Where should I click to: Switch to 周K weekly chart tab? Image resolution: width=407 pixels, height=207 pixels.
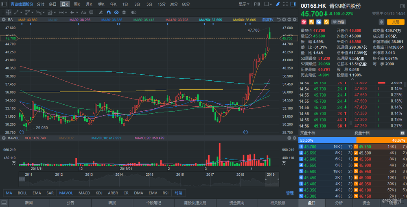coord(77,4)
